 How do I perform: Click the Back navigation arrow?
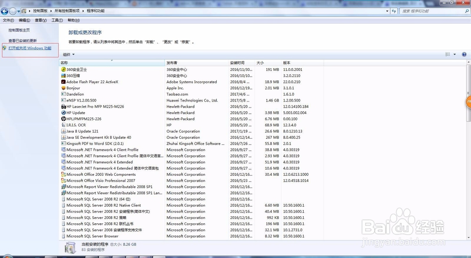point(5,11)
